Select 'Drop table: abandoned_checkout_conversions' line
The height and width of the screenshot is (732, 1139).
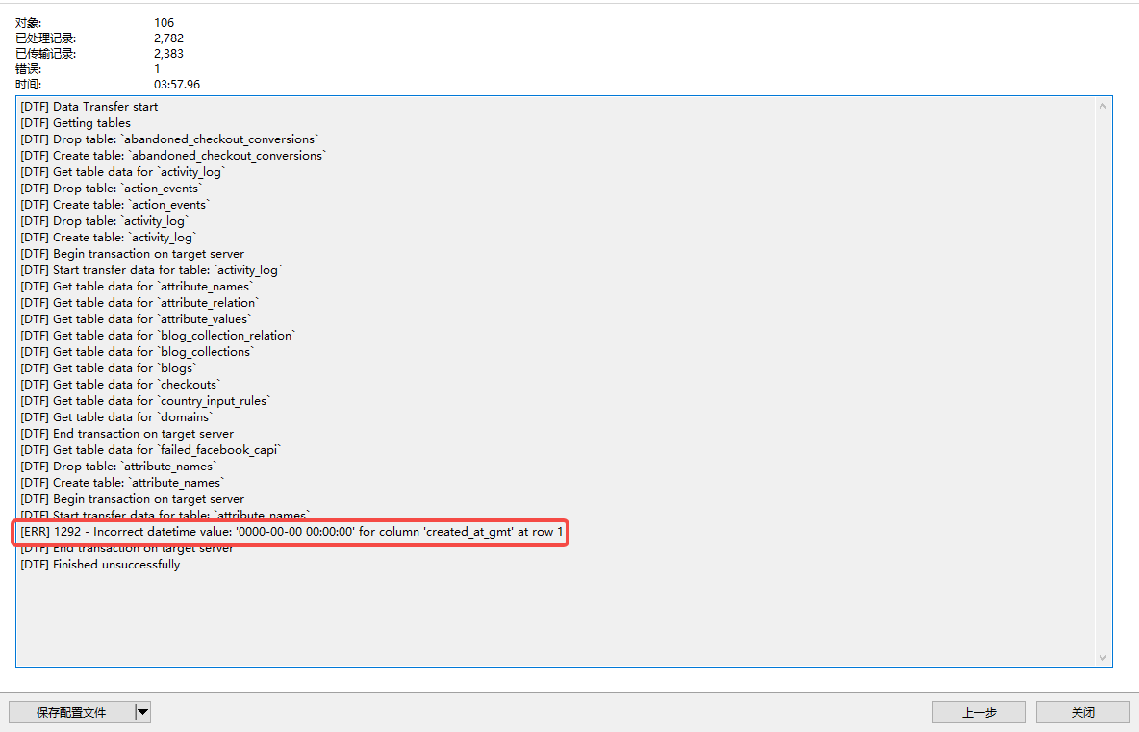click(169, 139)
